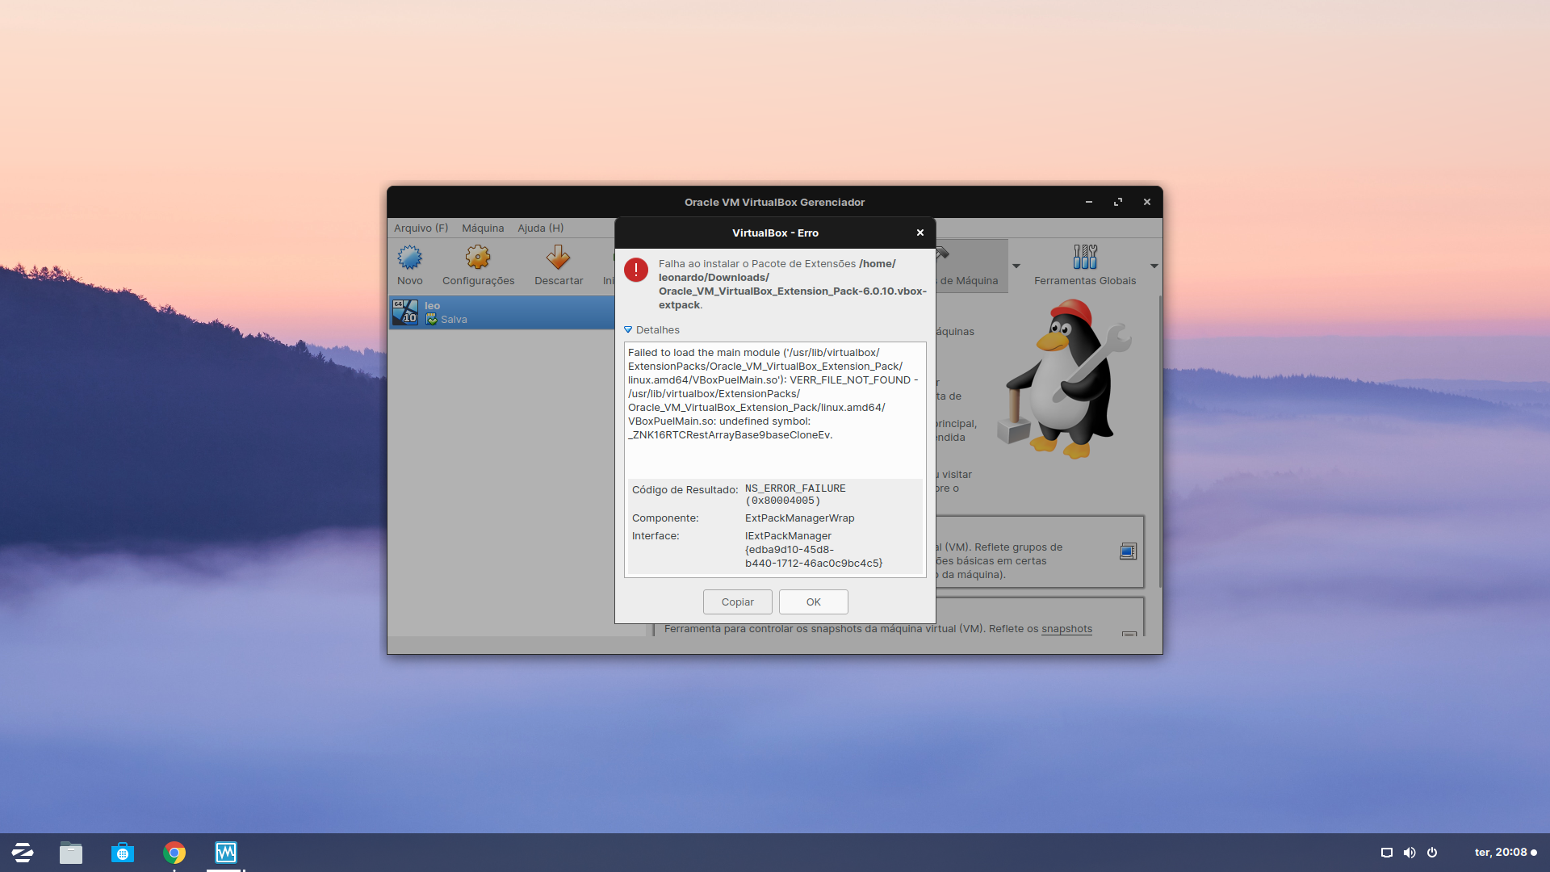The image size is (1550, 872).
Task: Open the Zorin start menu icon
Action: (x=23, y=853)
